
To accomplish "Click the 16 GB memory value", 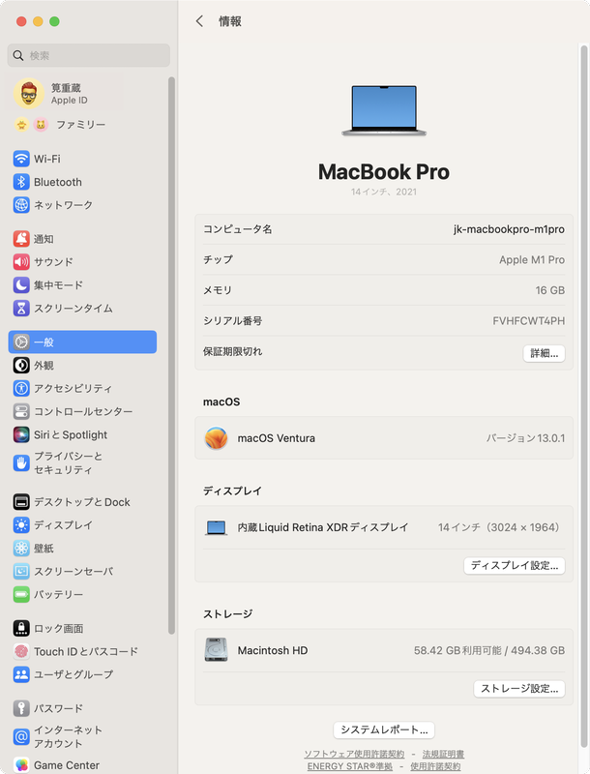I will [x=550, y=291].
